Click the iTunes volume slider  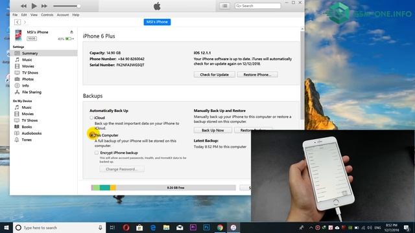click(67, 6)
